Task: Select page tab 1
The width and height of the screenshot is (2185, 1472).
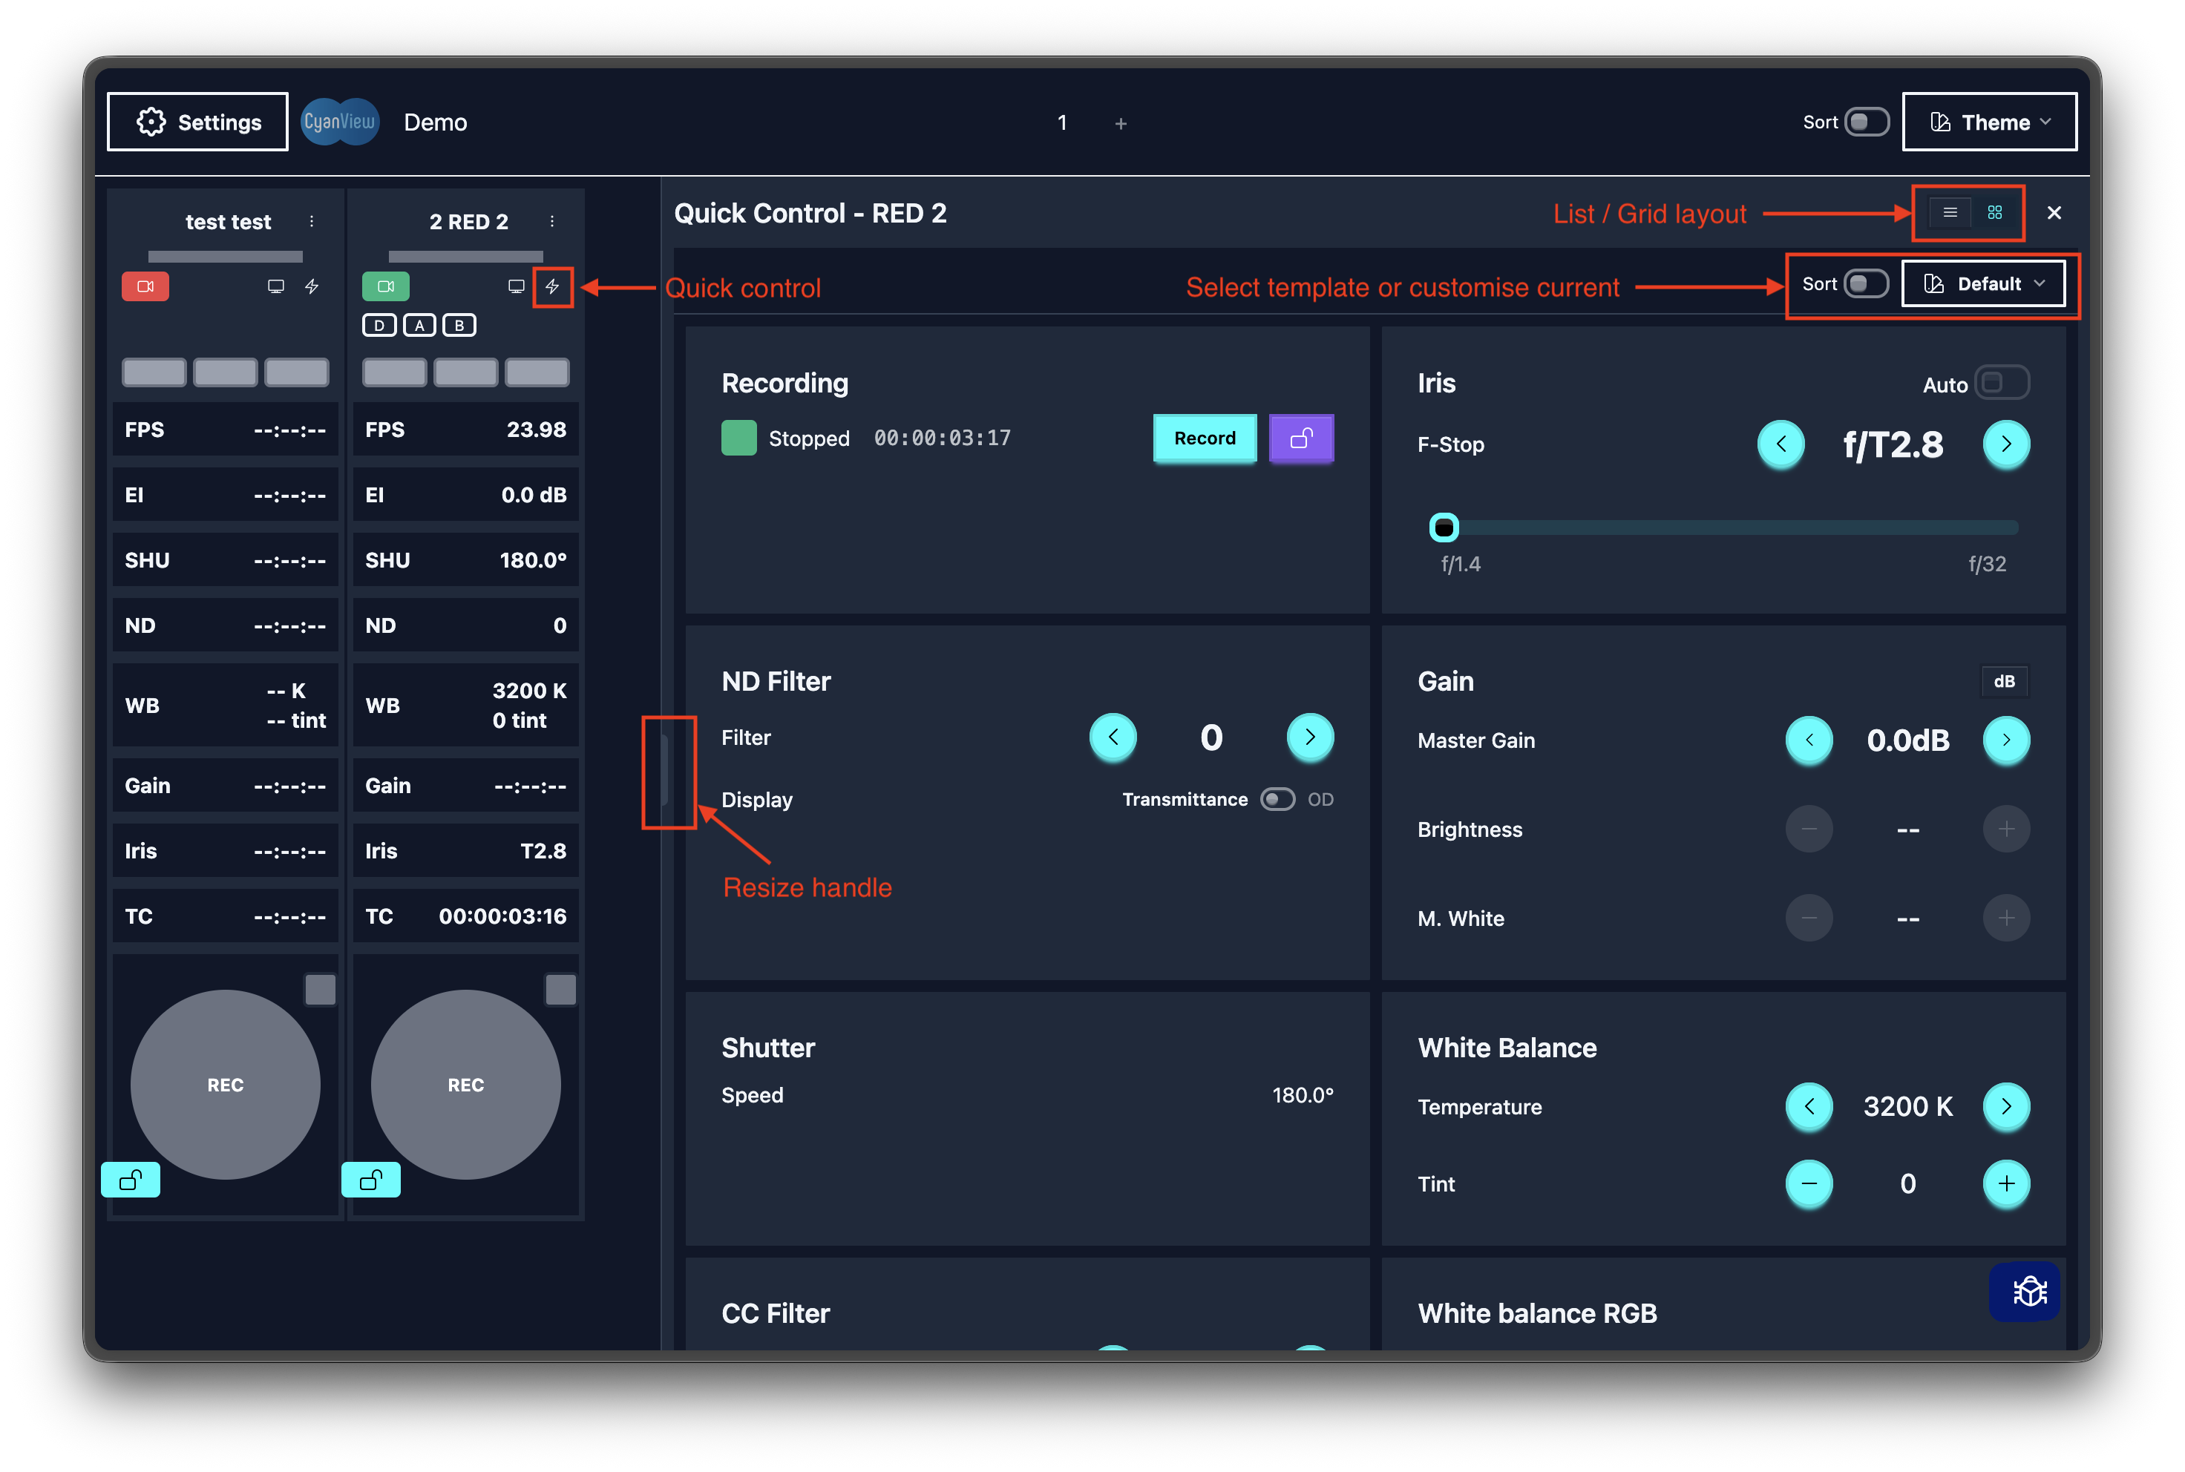Action: pyautogui.click(x=1062, y=123)
